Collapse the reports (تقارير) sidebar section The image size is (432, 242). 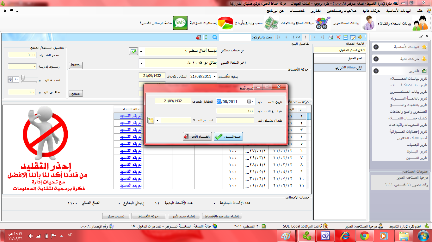pos(376,71)
